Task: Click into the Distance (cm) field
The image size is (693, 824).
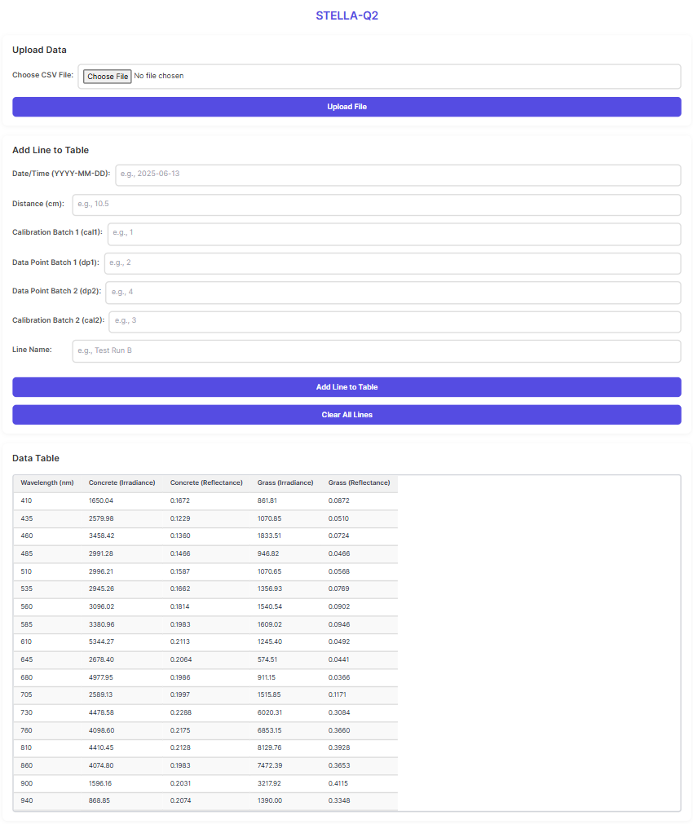Action: (x=376, y=205)
